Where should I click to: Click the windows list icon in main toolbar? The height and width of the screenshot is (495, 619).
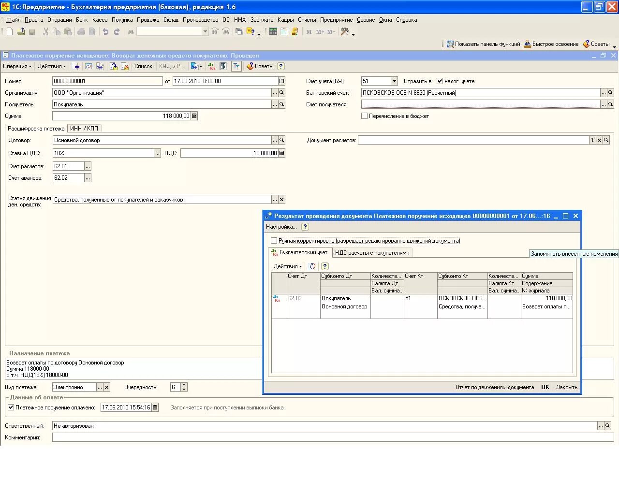tap(239, 31)
